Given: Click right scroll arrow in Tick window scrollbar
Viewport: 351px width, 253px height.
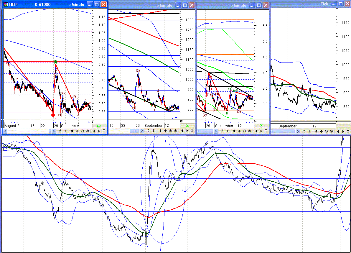Looking at the screenshot, I should pos(297,131).
